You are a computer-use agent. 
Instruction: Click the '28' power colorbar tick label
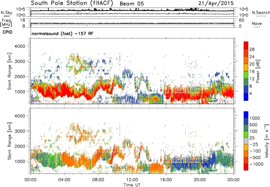click(252, 49)
